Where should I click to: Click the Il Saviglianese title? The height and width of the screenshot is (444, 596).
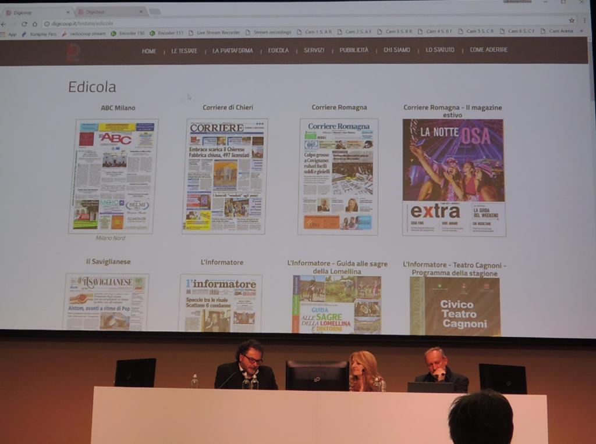point(108,262)
